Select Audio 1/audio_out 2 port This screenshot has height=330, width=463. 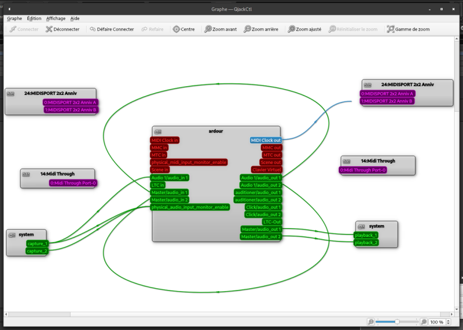click(261, 185)
